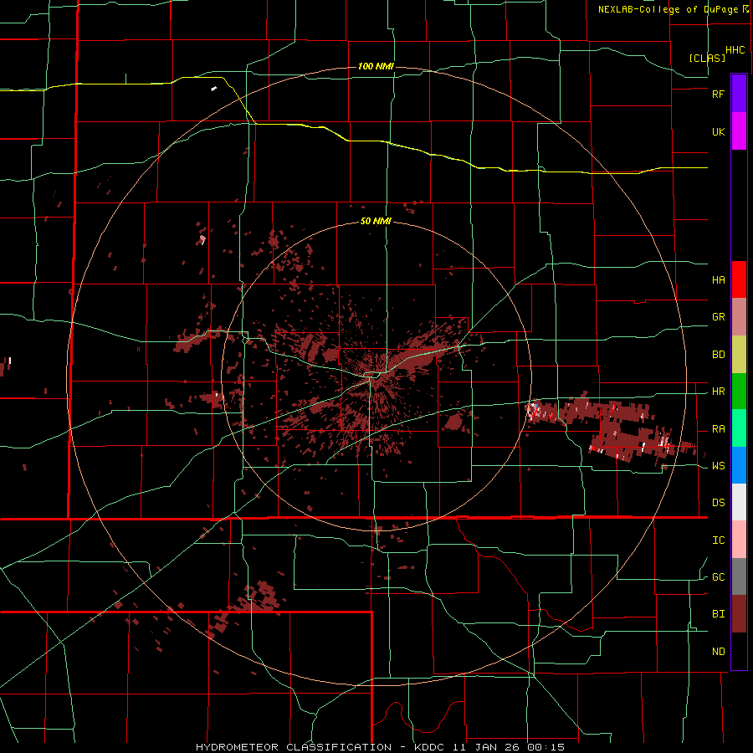The height and width of the screenshot is (753, 753).
Task: Click the BI dark-red legend swatch
Action: 739,614
